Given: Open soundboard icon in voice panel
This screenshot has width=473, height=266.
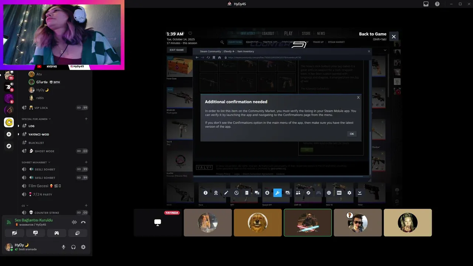Looking at the screenshot, I should coord(78,233).
